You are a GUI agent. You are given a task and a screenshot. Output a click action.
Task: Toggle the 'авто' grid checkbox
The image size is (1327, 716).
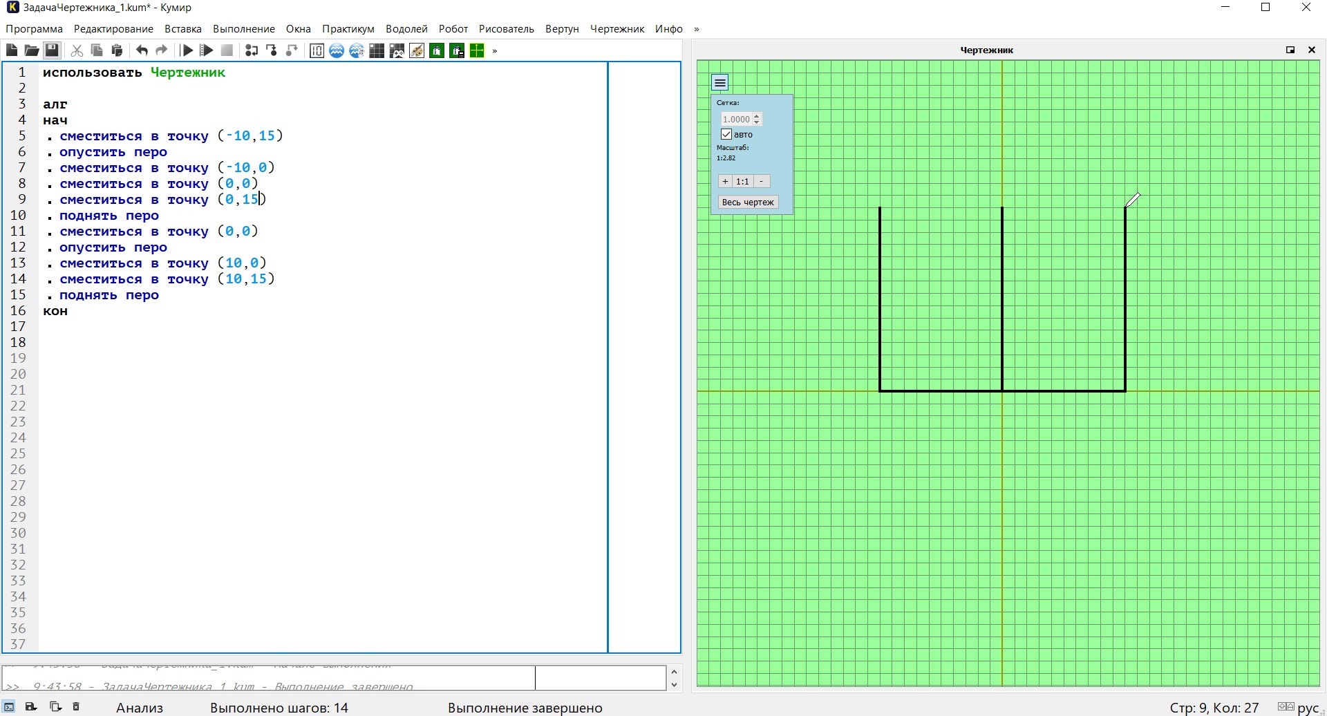tap(726, 134)
